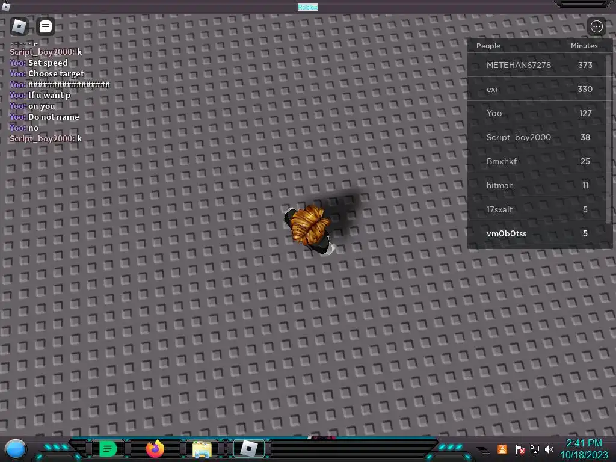Click METEHAN67278's 373 minutes value
Image resolution: width=616 pixels, height=462 pixels.
point(585,65)
